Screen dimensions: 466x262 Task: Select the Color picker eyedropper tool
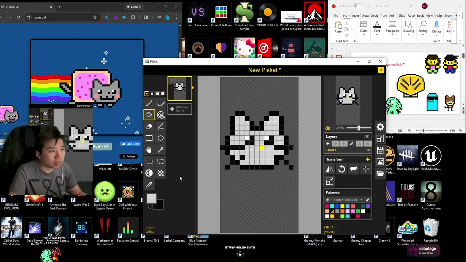149,185
